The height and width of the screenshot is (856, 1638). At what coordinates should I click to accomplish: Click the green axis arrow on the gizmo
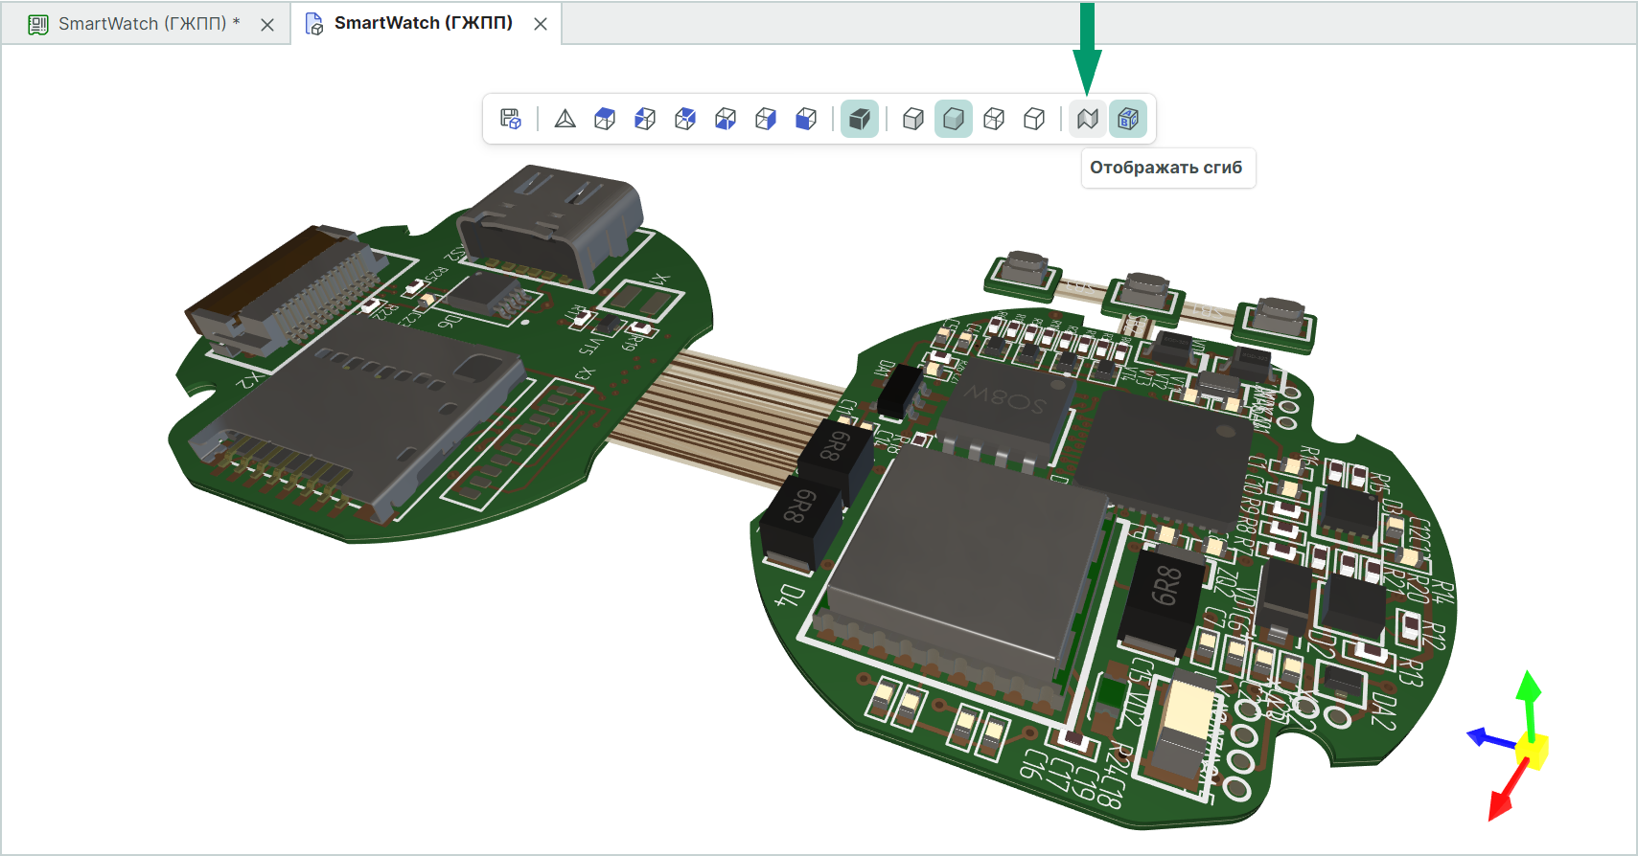[1529, 691]
